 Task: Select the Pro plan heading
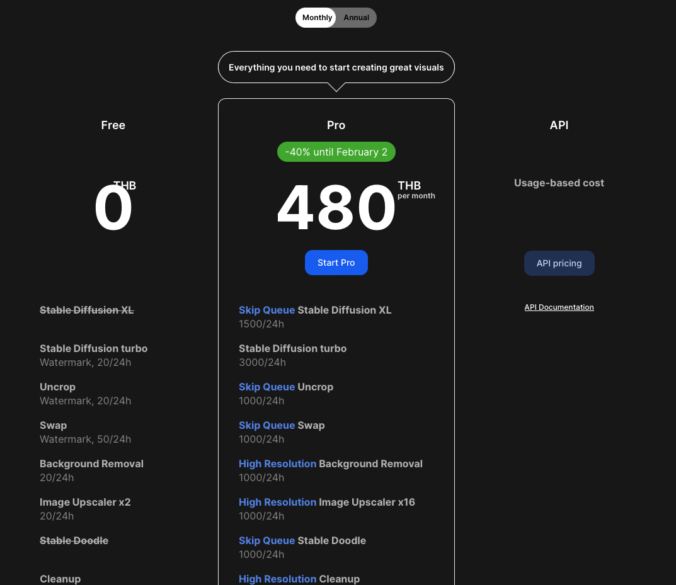[x=336, y=125]
